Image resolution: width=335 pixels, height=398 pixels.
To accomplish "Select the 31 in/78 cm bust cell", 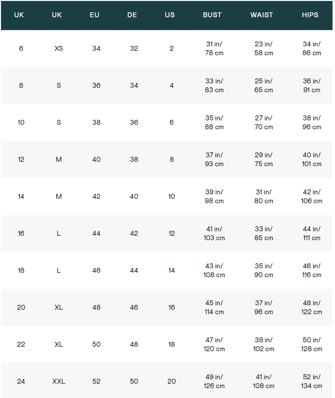I will [x=214, y=48].
